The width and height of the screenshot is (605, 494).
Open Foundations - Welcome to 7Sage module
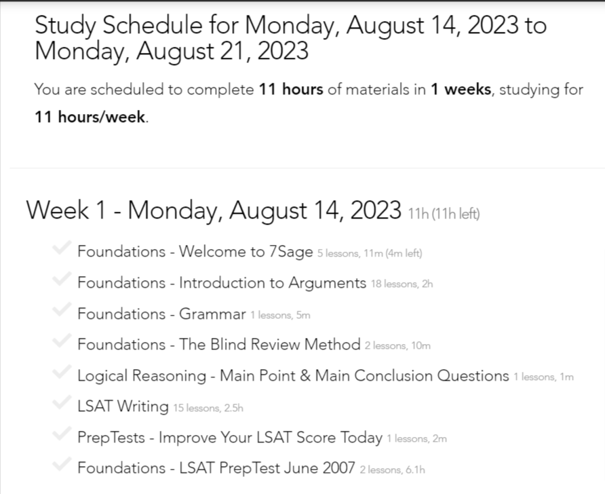195,252
